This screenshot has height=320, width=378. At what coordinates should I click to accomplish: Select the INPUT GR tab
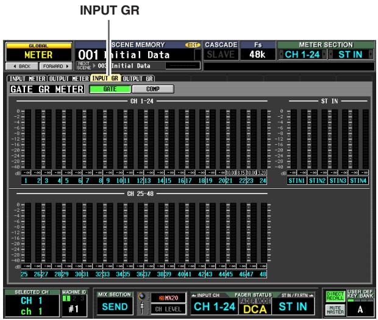[105, 78]
